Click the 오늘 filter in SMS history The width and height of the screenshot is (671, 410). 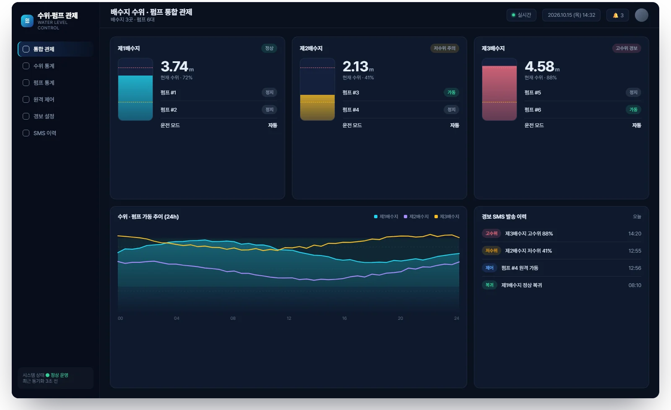[637, 217]
